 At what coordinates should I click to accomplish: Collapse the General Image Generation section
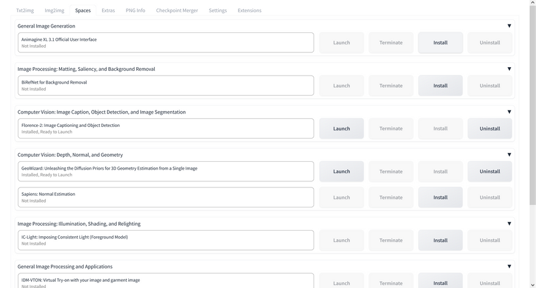(509, 26)
